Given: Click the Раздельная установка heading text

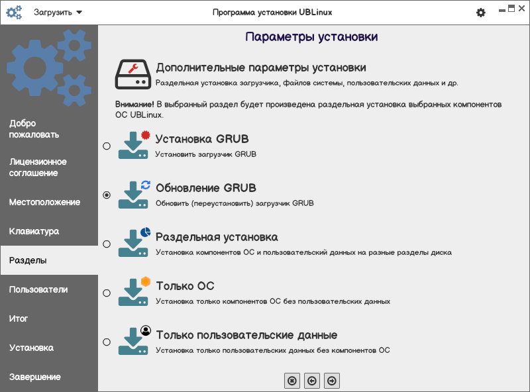Looking at the screenshot, I should pos(217,237).
